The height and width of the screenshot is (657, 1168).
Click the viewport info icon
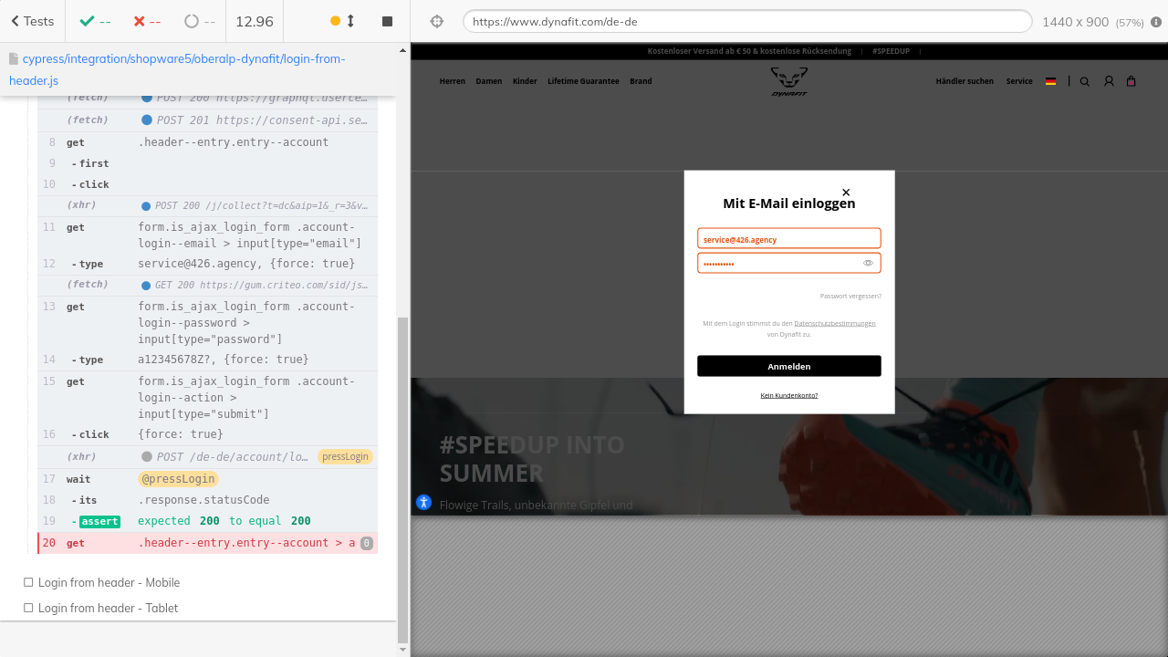click(1156, 21)
